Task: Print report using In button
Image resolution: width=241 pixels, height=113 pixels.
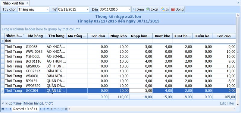Action: tap(165, 9)
